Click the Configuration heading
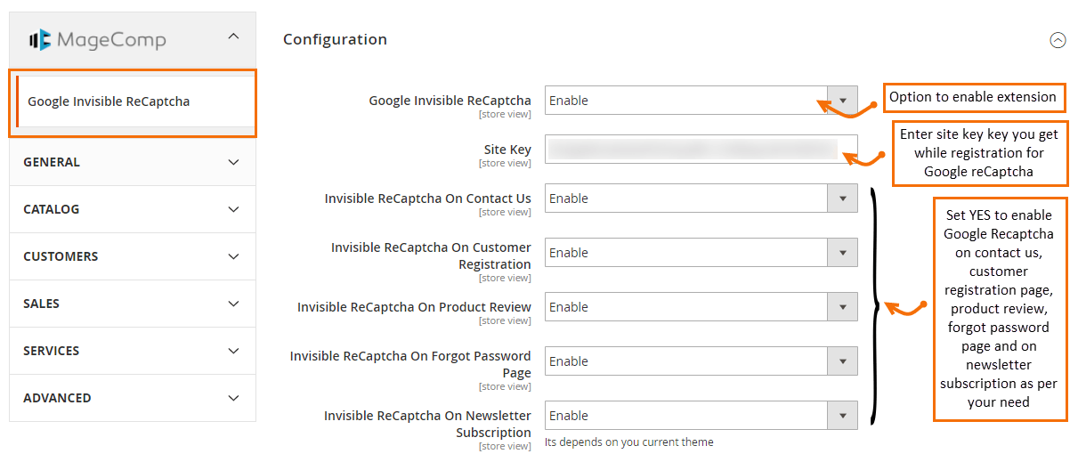The image size is (1078, 462). coord(335,39)
